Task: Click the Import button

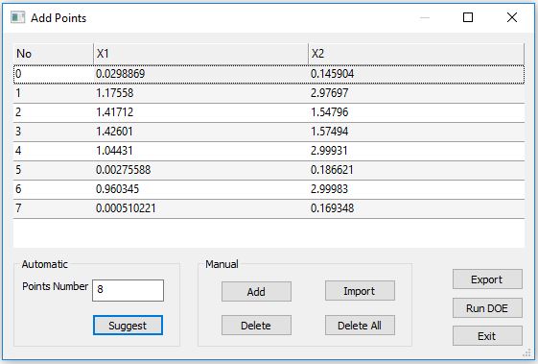Action: coord(360,291)
